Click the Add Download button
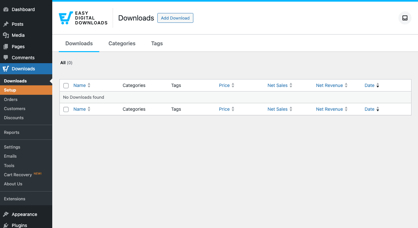Screen dimensions: 418x228 pyautogui.click(x=175, y=18)
